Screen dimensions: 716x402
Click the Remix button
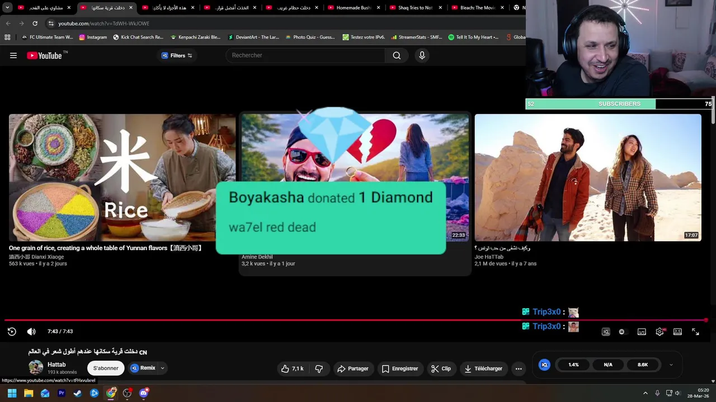tap(143, 368)
